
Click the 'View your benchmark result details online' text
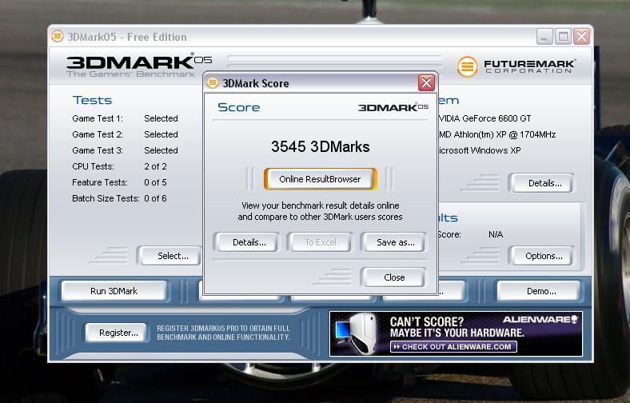coord(321,205)
